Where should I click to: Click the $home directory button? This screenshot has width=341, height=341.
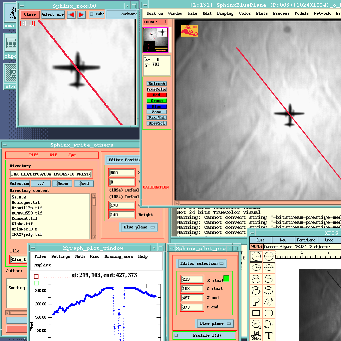point(62,183)
